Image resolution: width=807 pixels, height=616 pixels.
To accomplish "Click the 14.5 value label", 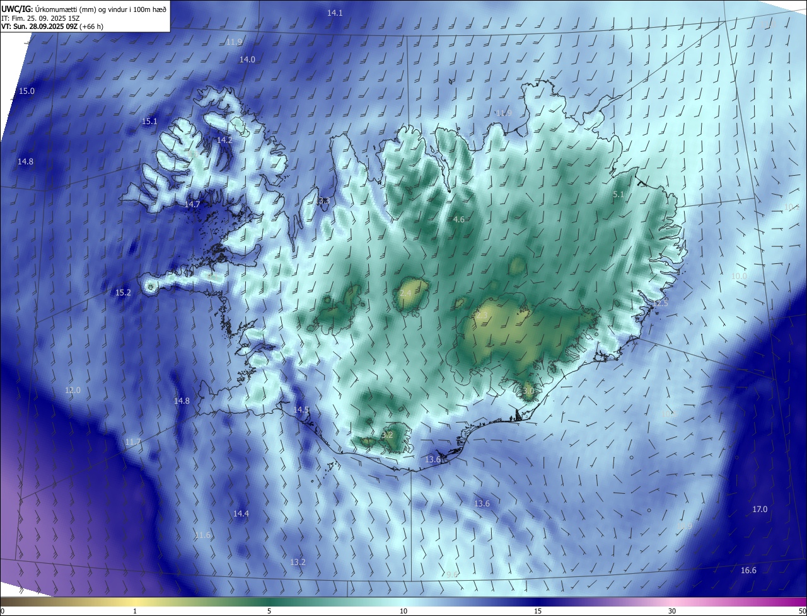I will coord(301,409).
